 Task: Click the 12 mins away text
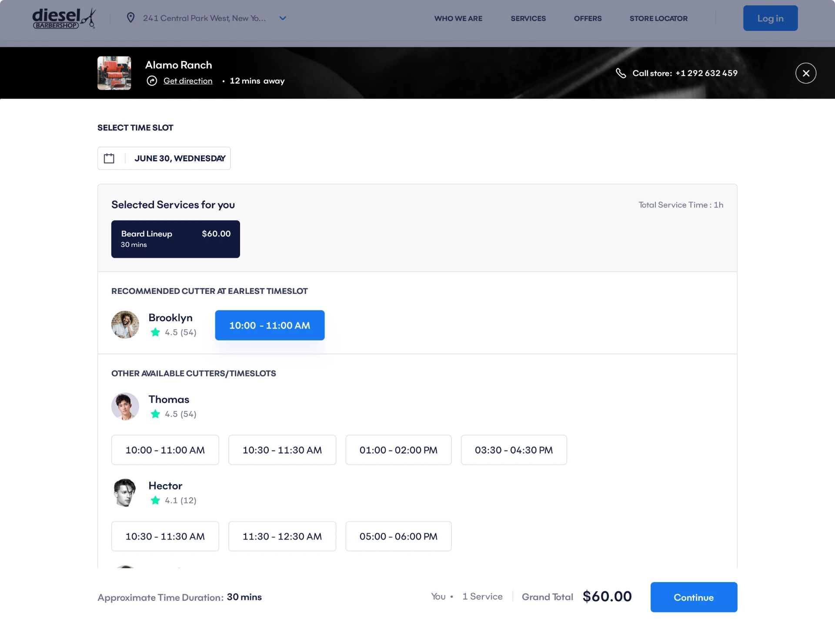click(x=257, y=81)
